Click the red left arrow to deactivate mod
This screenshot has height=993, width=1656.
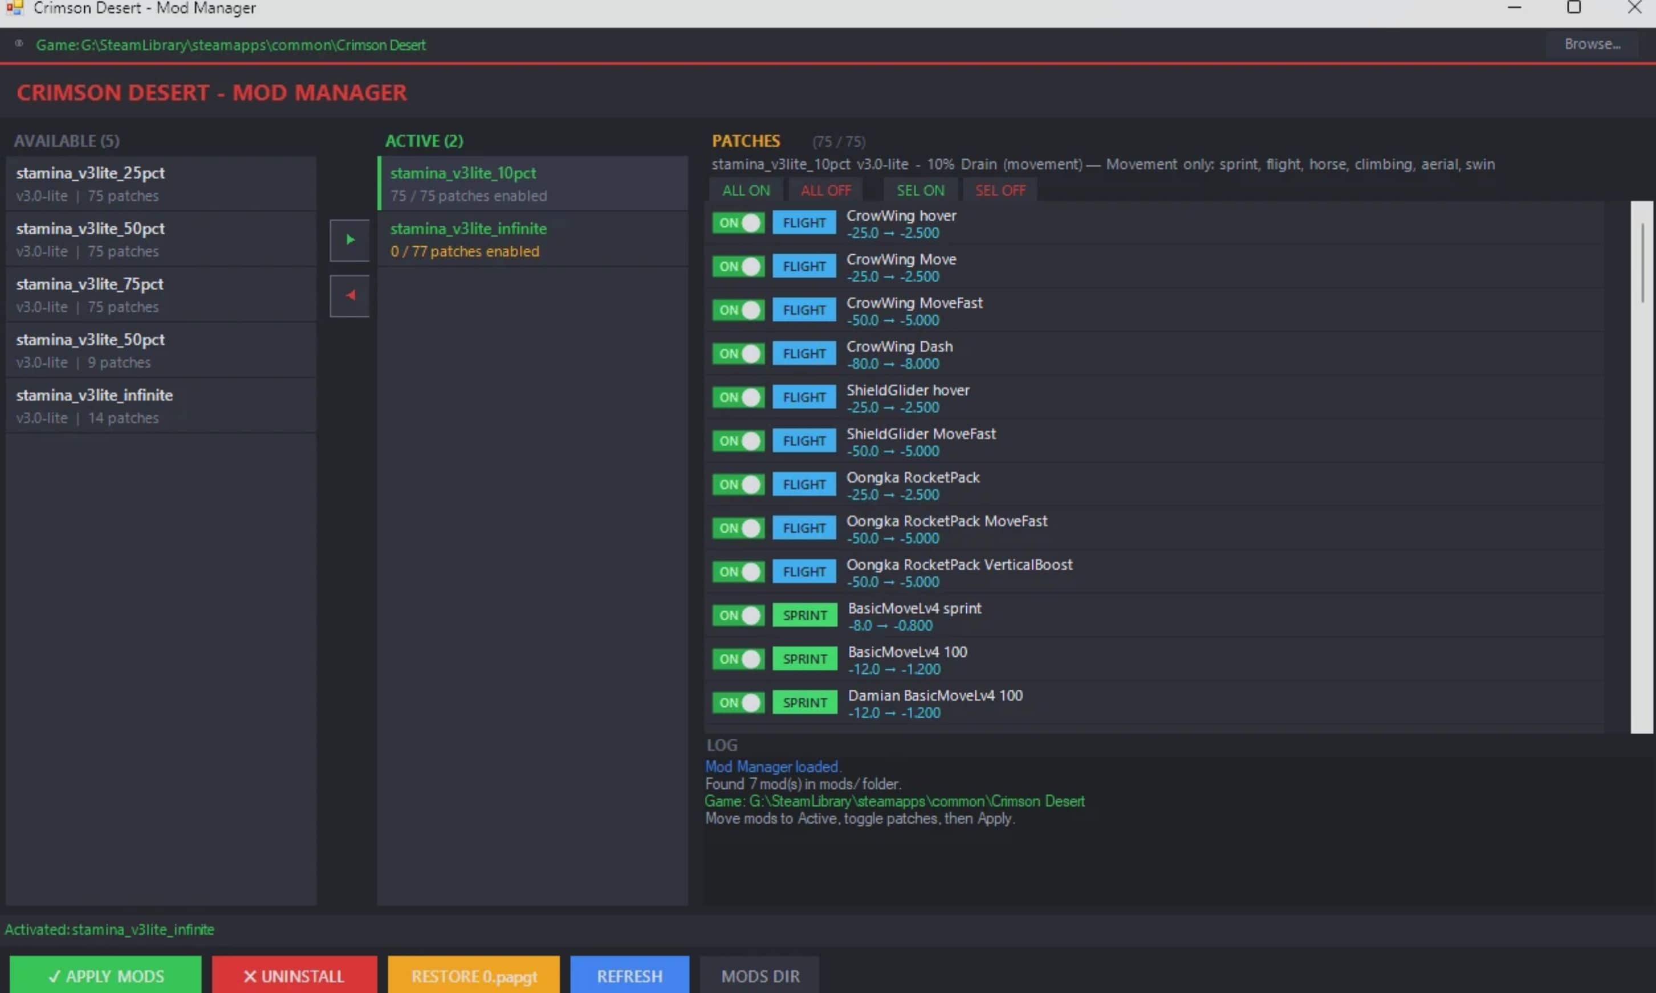coord(349,295)
